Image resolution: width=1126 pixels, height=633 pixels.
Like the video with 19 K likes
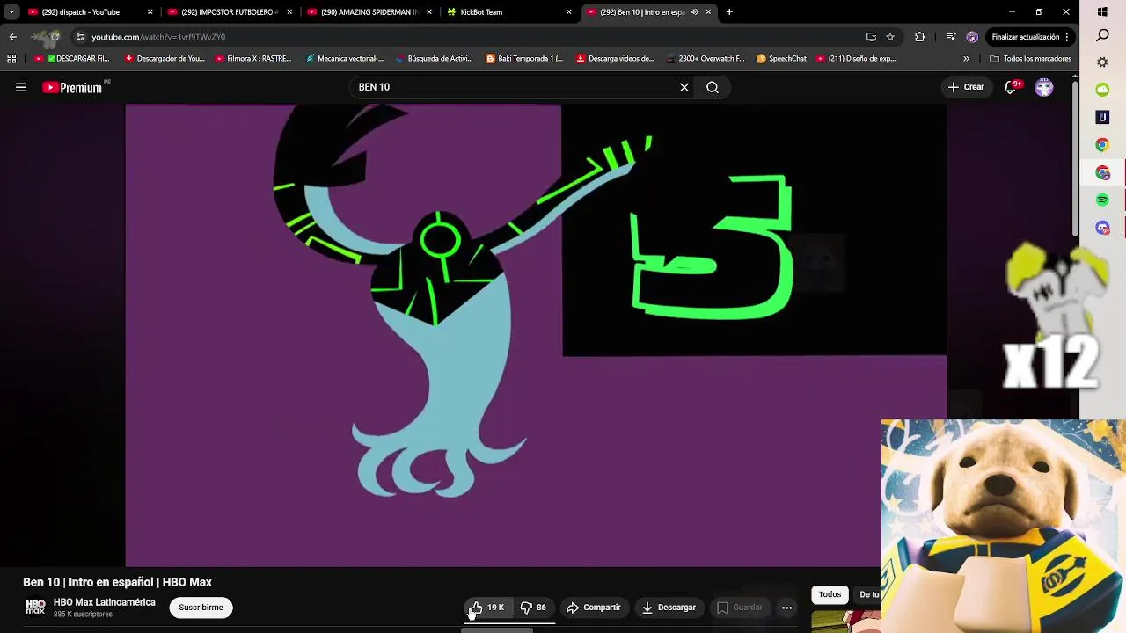[x=487, y=608]
